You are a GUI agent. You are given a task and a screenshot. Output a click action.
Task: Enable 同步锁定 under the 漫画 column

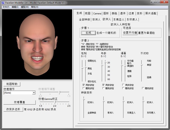[123, 85]
